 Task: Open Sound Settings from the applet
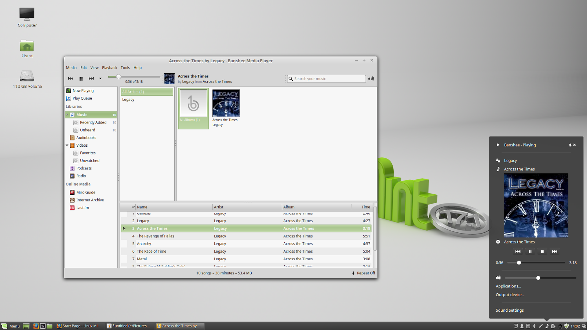click(x=509, y=310)
